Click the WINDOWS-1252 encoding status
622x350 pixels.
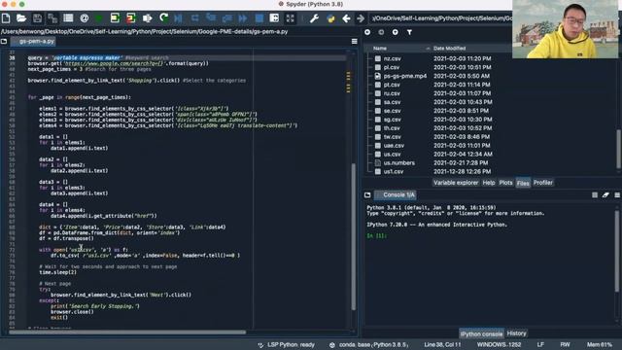[x=499, y=345]
